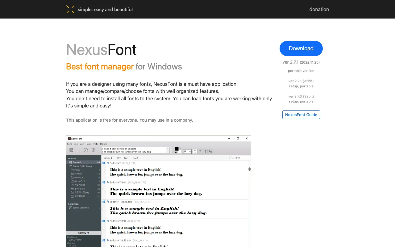Click the font list vertical scrollbar thumb
This screenshot has width=395, height=247.
[249, 169]
